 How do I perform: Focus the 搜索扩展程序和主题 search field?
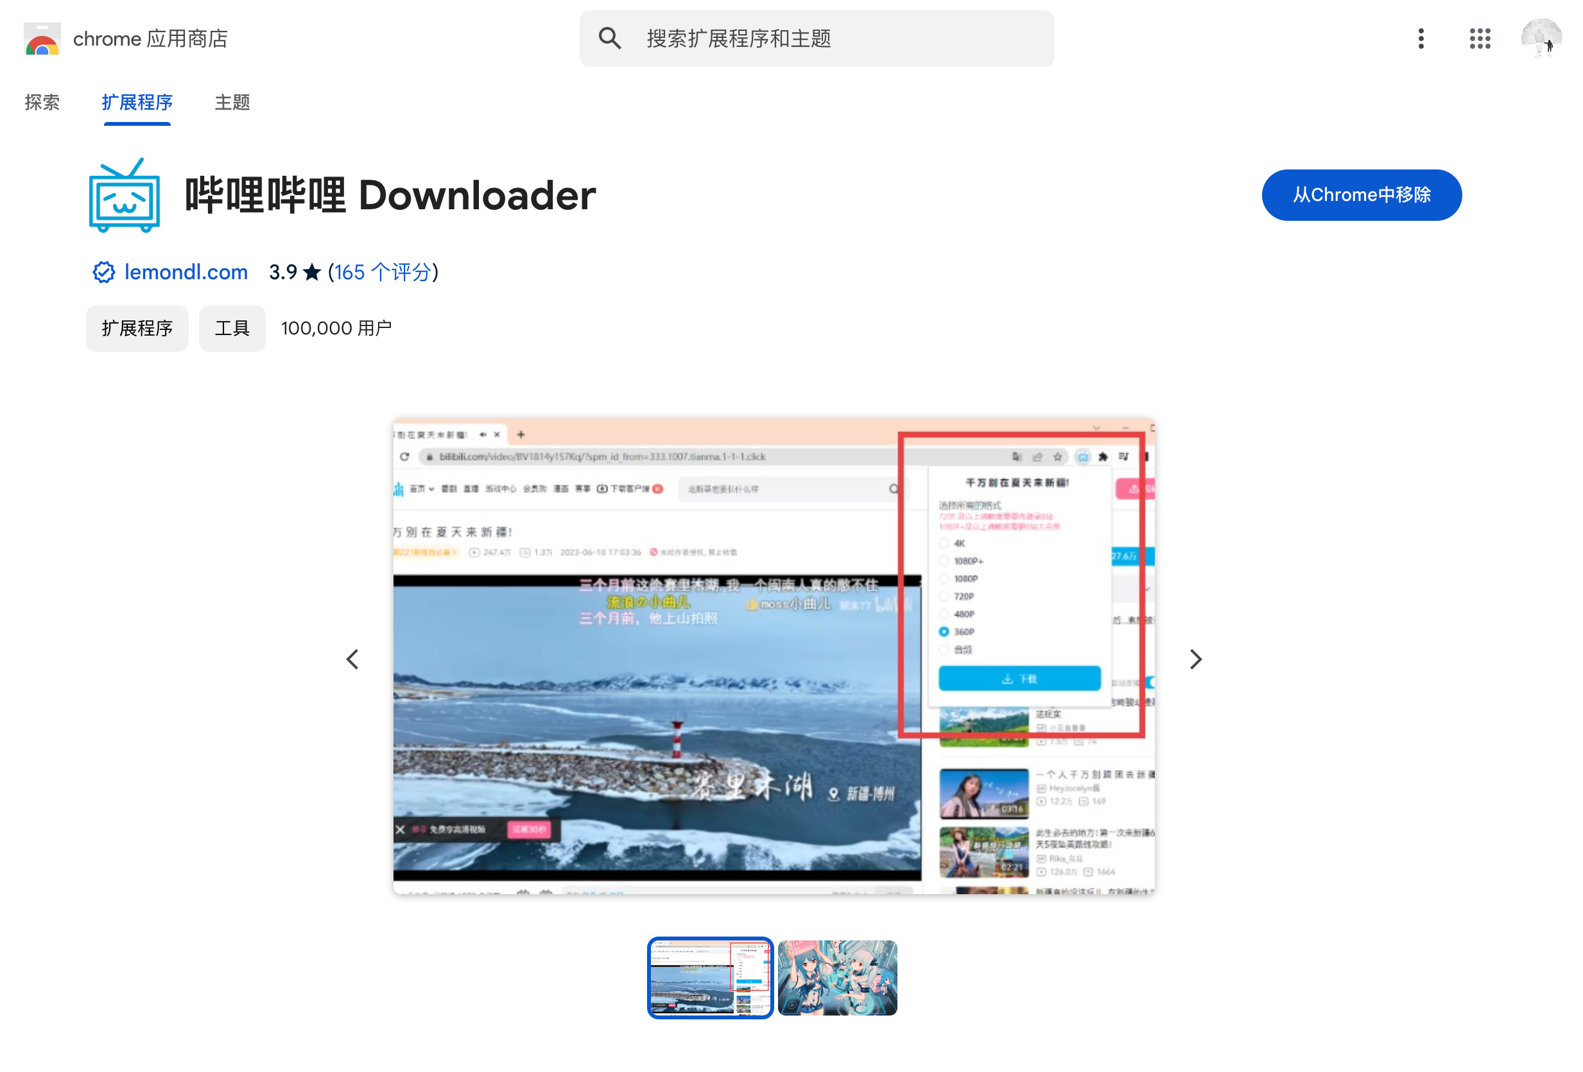coord(838,39)
